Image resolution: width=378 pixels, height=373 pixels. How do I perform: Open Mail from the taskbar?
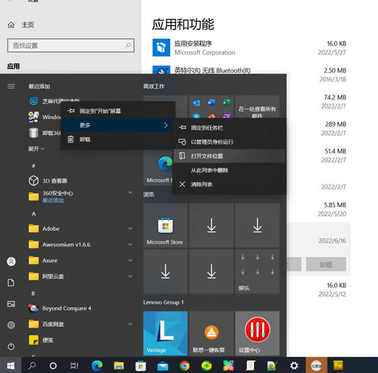(x=163, y=366)
